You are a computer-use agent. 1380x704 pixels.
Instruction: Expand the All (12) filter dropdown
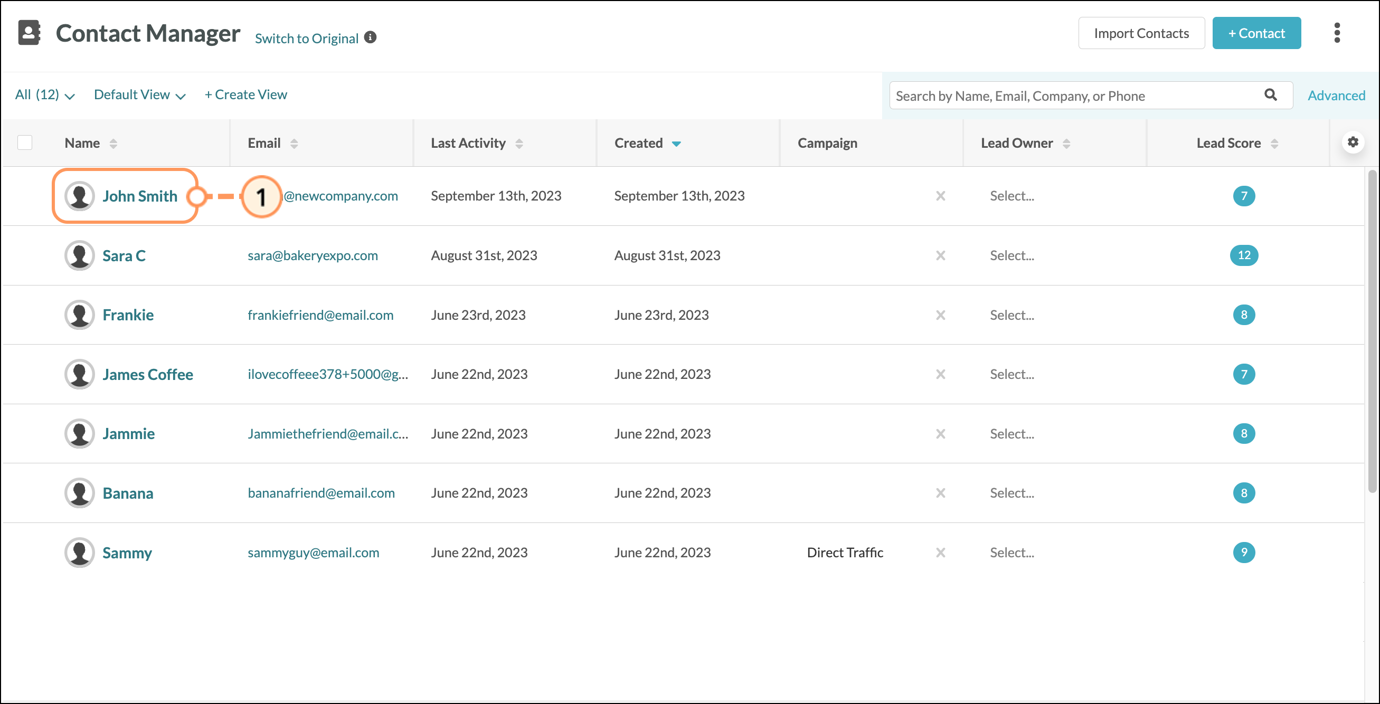click(x=45, y=95)
